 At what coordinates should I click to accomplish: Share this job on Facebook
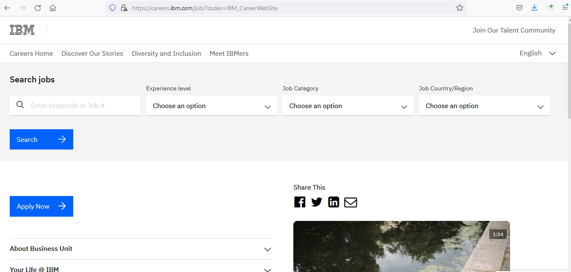click(300, 202)
